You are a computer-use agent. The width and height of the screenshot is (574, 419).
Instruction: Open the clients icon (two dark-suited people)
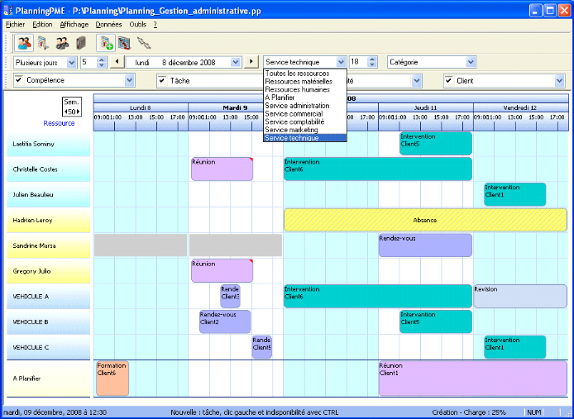pos(62,43)
